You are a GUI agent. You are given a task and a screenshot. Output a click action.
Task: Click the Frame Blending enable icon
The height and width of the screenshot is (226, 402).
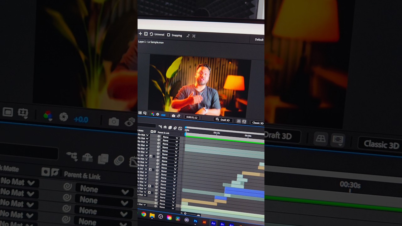170,128
